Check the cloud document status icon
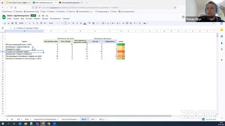 pos(47,16)
